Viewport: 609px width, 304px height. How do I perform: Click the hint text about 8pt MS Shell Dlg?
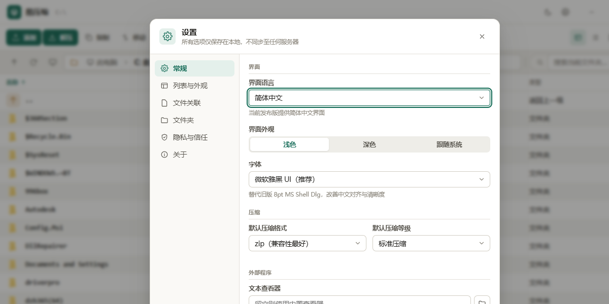pyautogui.click(x=317, y=195)
